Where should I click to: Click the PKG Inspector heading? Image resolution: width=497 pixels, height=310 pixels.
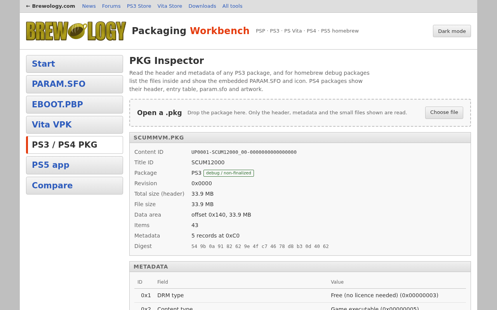pos(167,61)
